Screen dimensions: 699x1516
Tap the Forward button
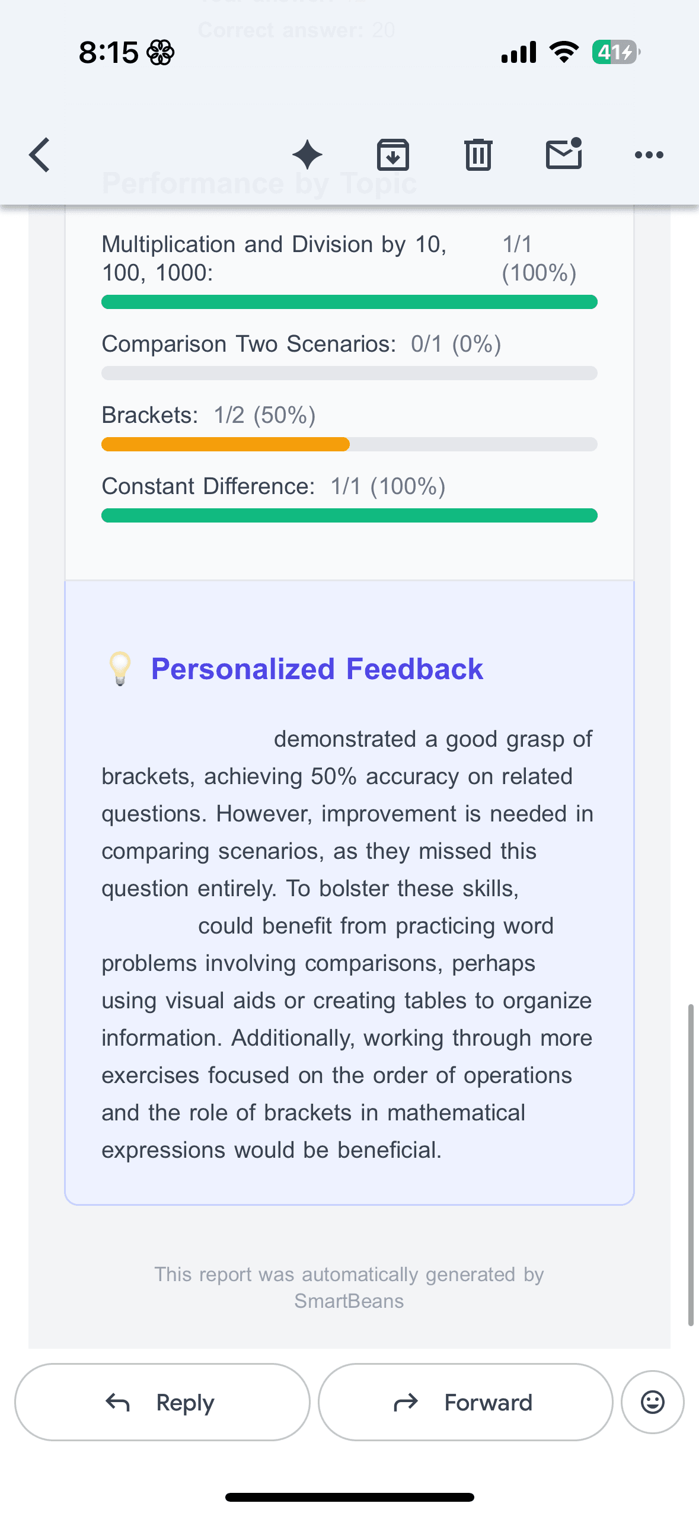[465, 1402]
